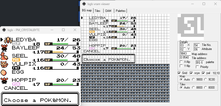Click the PAR status icon in game window

pos(16,60)
